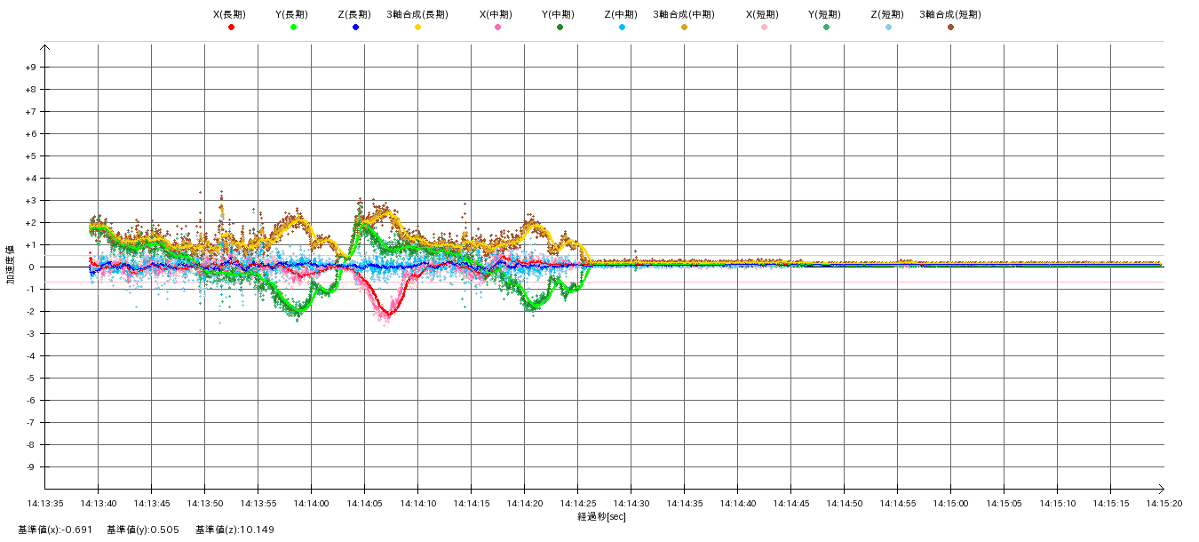
Task: Select the 基準値(z):10.149 label
Action: 235,530
